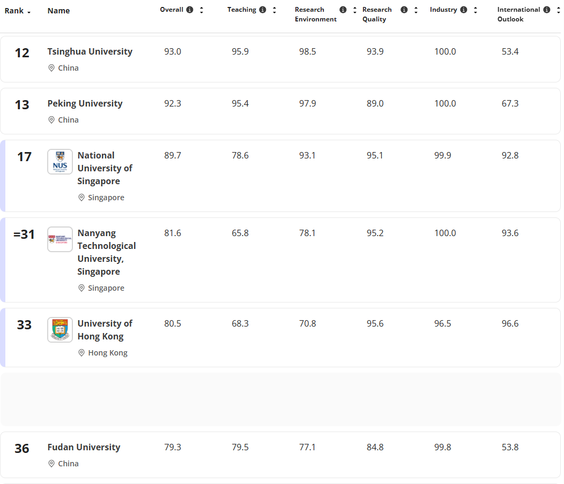Image resolution: width=564 pixels, height=484 pixels.
Task: Select Nanyang's overall score 81.6
Action: (x=173, y=233)
